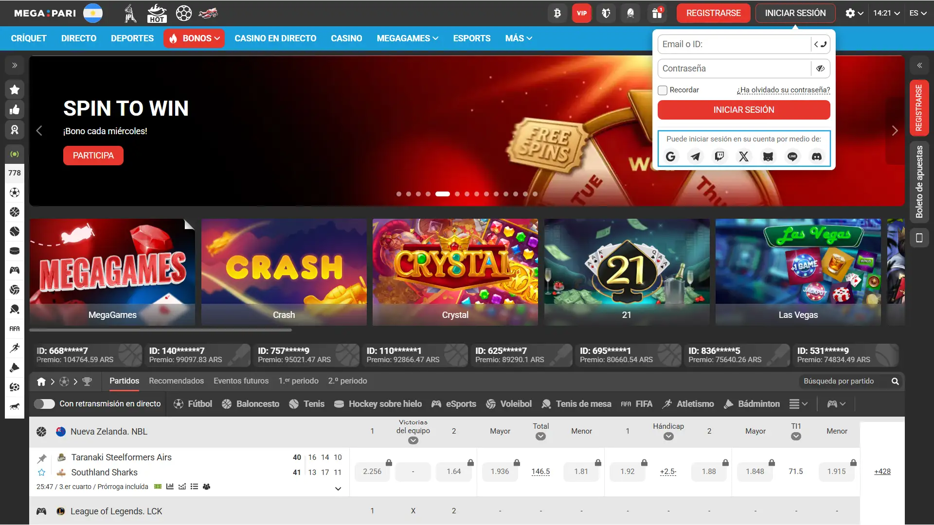This screenshot has width=934, height=525.
Task: Open the Boleto de apuestas tab
Action: [919, 182]
